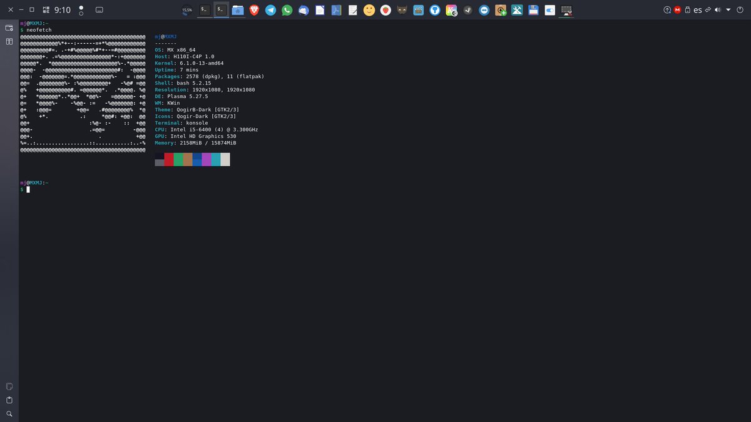Open the 15.5% disk usage monitor widget
This screenshot has width=751, height=422.
coord(187,10)
